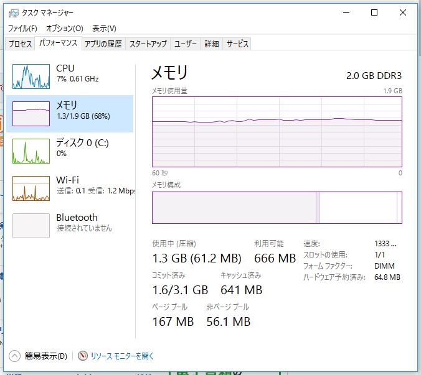
Task: Select the メモリ graph thumbnail in sidebar
Action: tap(31, 114)
